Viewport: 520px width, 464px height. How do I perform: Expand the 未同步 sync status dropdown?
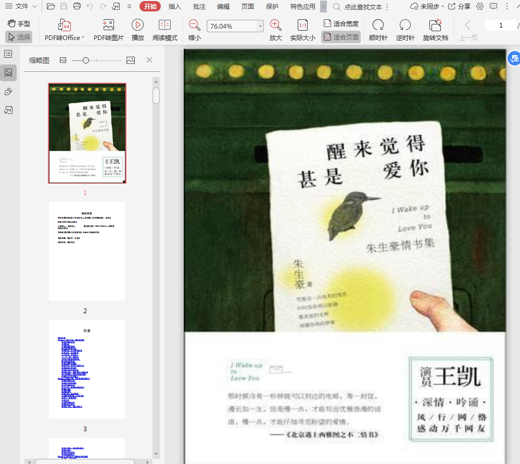click(427, 6)
